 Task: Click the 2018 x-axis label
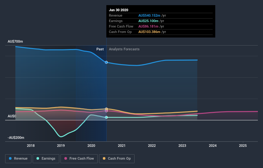(x=31, y=146)
